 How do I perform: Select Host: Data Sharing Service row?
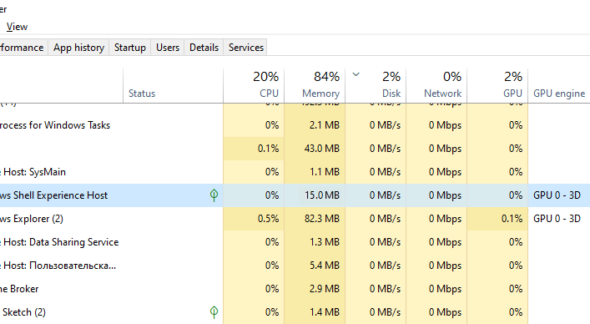click(295, 242)
